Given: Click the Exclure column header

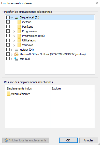Looking at the screenshot, I should click(x=72, y=88).
